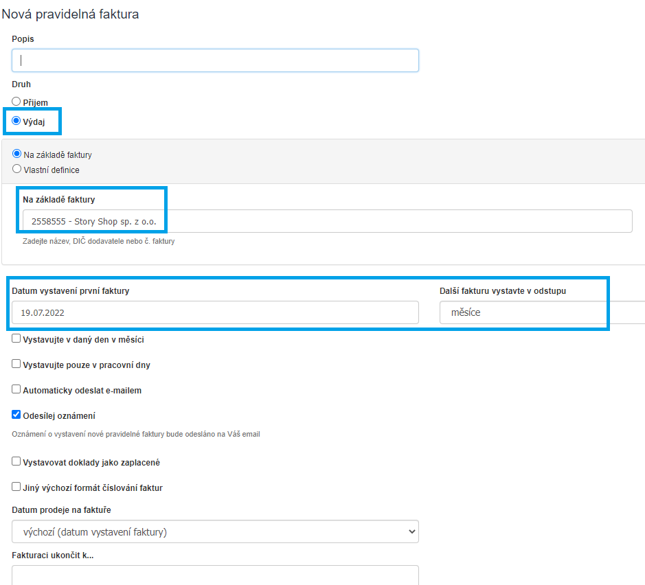Enable Automaticky odeslat e-mailem checkbox
Viewport: 645px width, 585px height.
click(x=16, y=390)
